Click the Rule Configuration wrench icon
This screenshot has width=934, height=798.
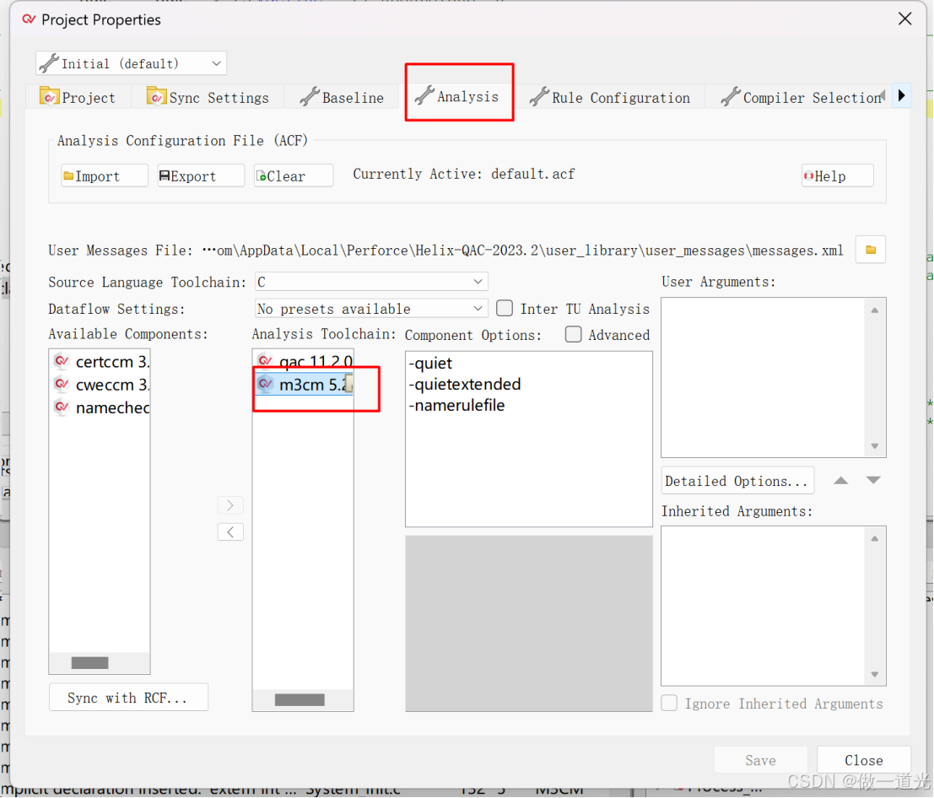coord(539,96)
